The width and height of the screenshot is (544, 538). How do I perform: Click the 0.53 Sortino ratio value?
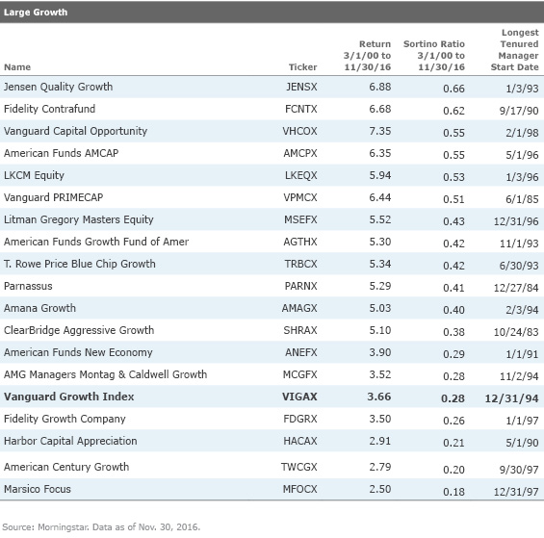[453, 177]
